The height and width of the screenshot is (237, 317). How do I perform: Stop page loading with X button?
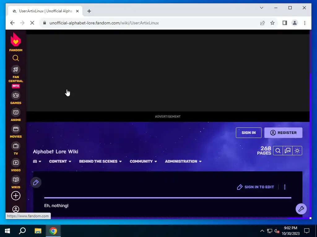(x=32, y=23)
